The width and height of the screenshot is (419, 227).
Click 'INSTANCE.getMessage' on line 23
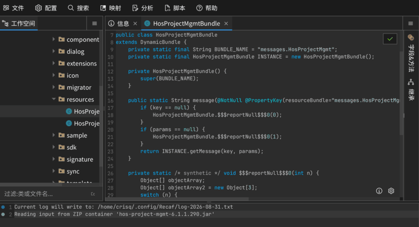coord(191,151)
